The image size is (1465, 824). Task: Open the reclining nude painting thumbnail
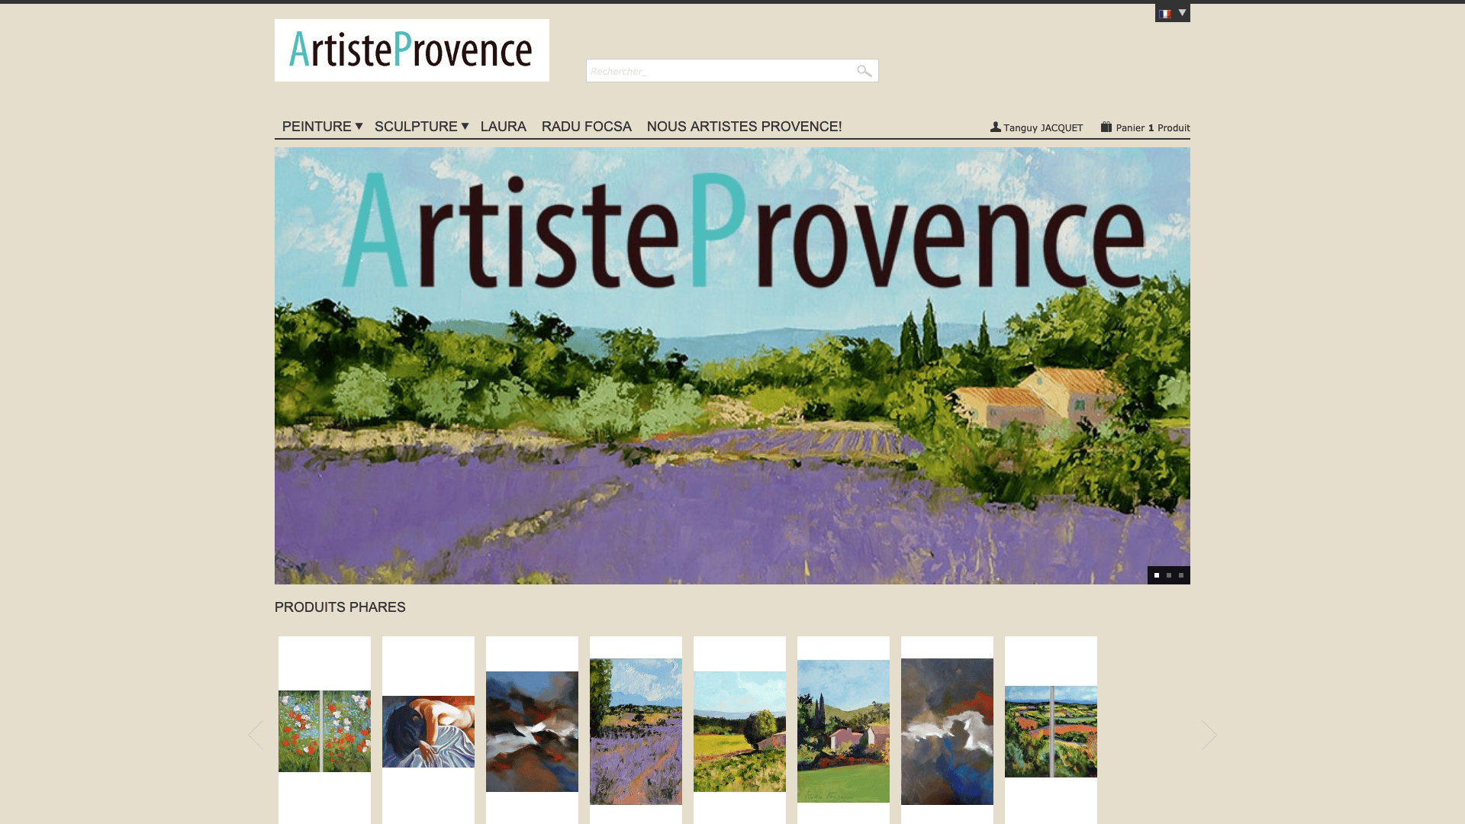click(x=428, y=731)
